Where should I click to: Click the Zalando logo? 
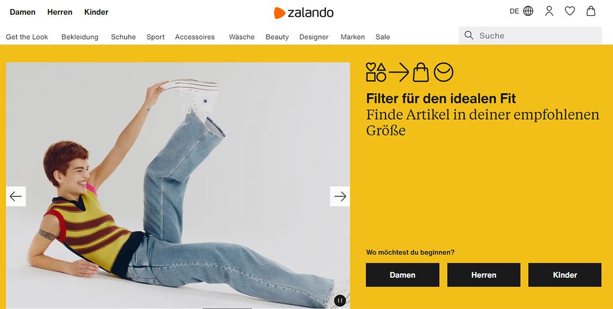(x=304, y=13)
